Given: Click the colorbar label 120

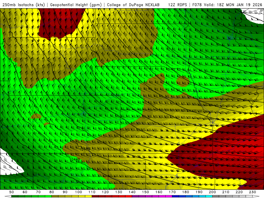Looking at the screenshot, I should (105, 192).
